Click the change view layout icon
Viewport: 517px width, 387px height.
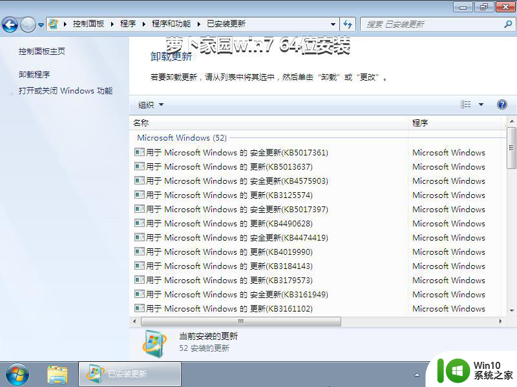click(x=466, y=104)
